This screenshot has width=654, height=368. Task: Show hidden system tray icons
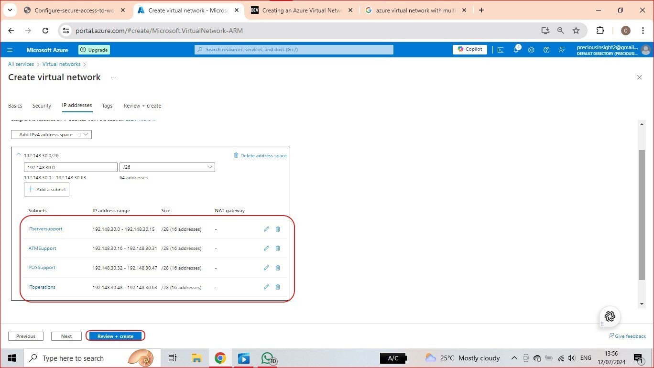[514, 358]
